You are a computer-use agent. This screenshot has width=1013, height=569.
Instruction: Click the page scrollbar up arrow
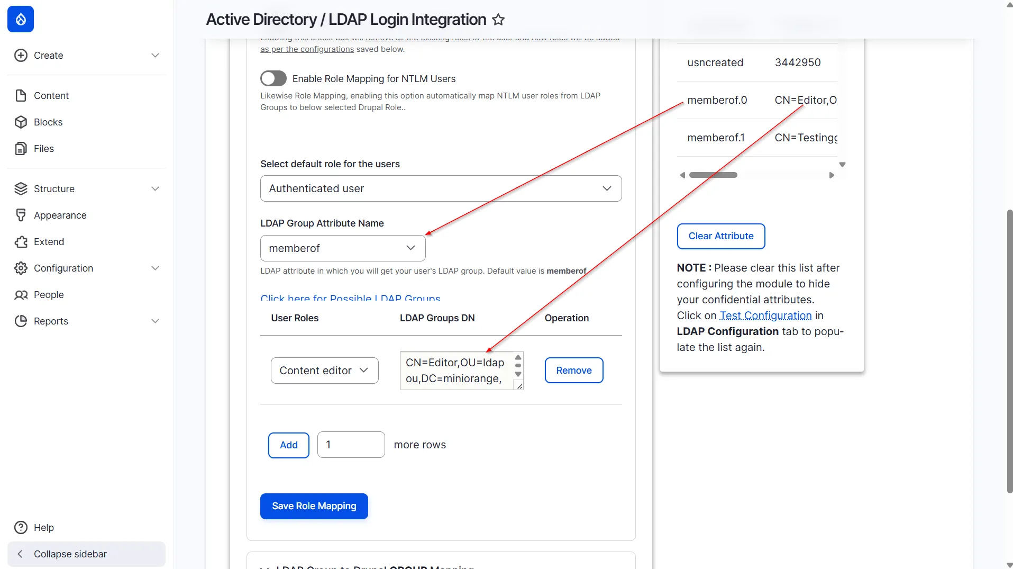pos(1009,4)
